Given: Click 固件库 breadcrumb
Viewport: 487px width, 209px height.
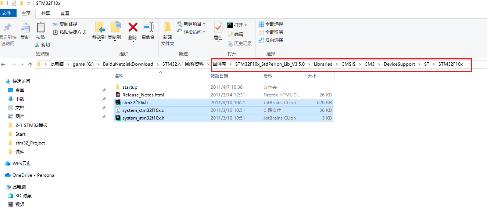Looking at the screenshot, I should point(219,64).
